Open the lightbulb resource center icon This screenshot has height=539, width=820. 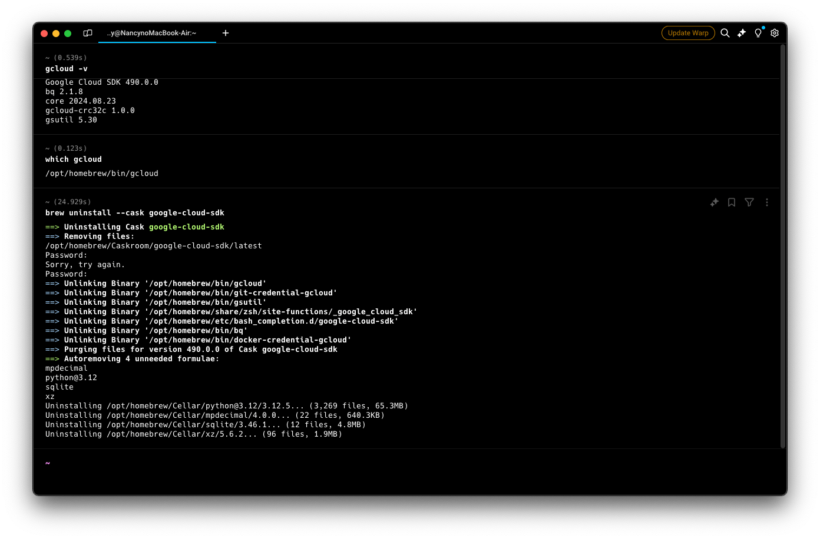coord(758,33)
